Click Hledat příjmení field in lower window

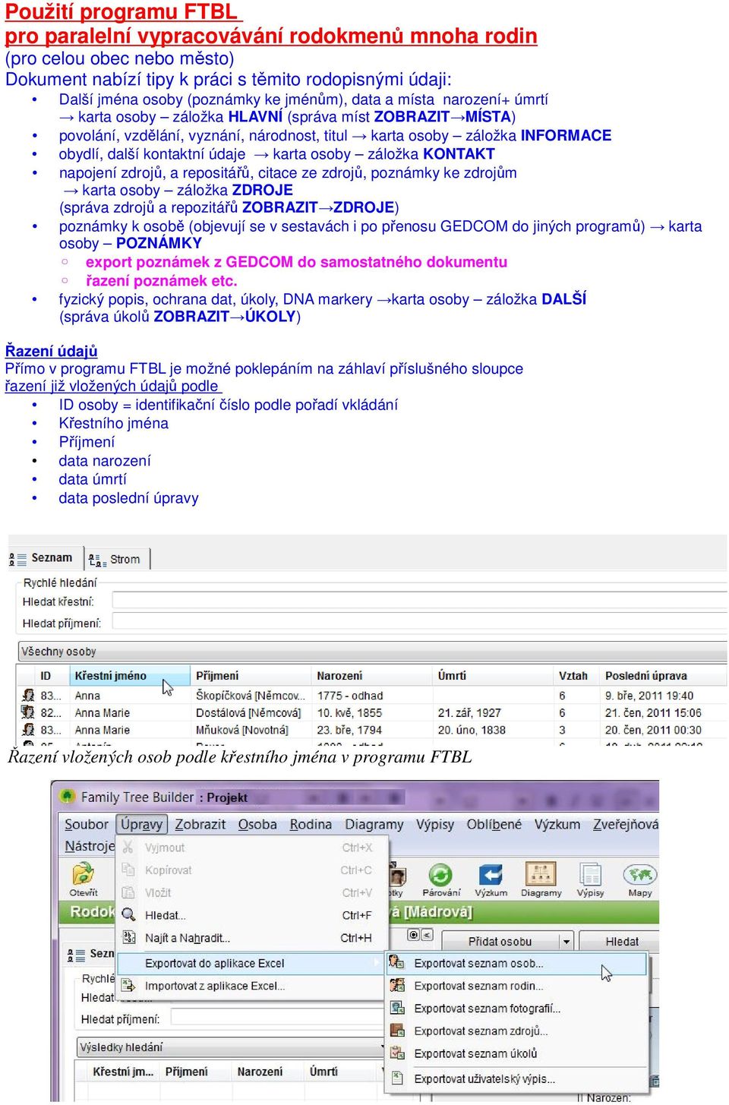[x=277, y=1018]
